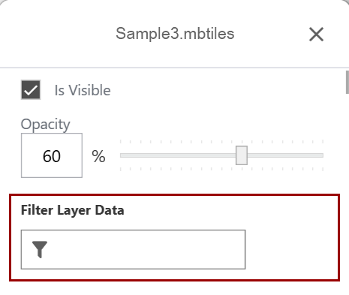Click the Is Visible label text
Viewport: 349px width, 295px height.
(x=83, y=90)
